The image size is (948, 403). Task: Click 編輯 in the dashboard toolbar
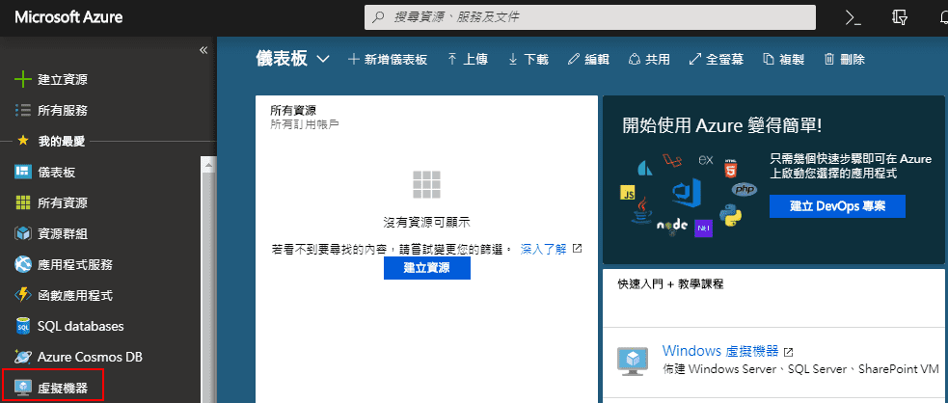(x=588, y=59)
